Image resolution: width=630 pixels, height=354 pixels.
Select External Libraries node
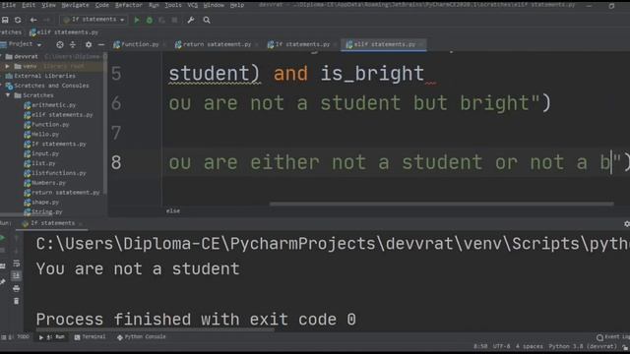click(x=40, y=76)
